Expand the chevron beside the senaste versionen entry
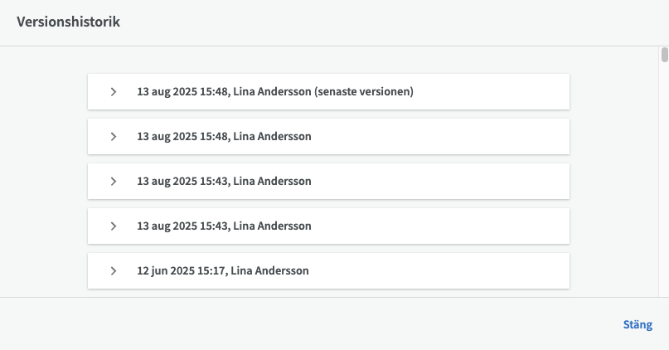 (114, 91)
